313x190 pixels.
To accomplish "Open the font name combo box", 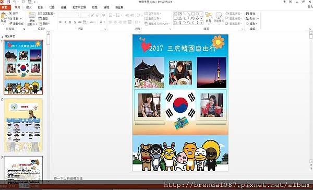I will coord(69,15).
